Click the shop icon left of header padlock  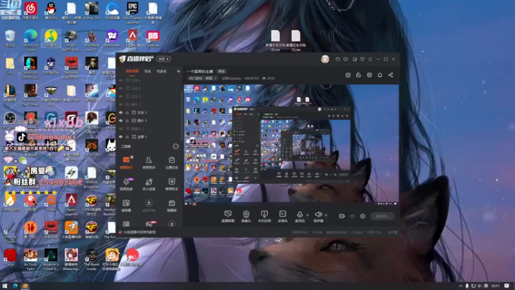[x=348, y=75]
